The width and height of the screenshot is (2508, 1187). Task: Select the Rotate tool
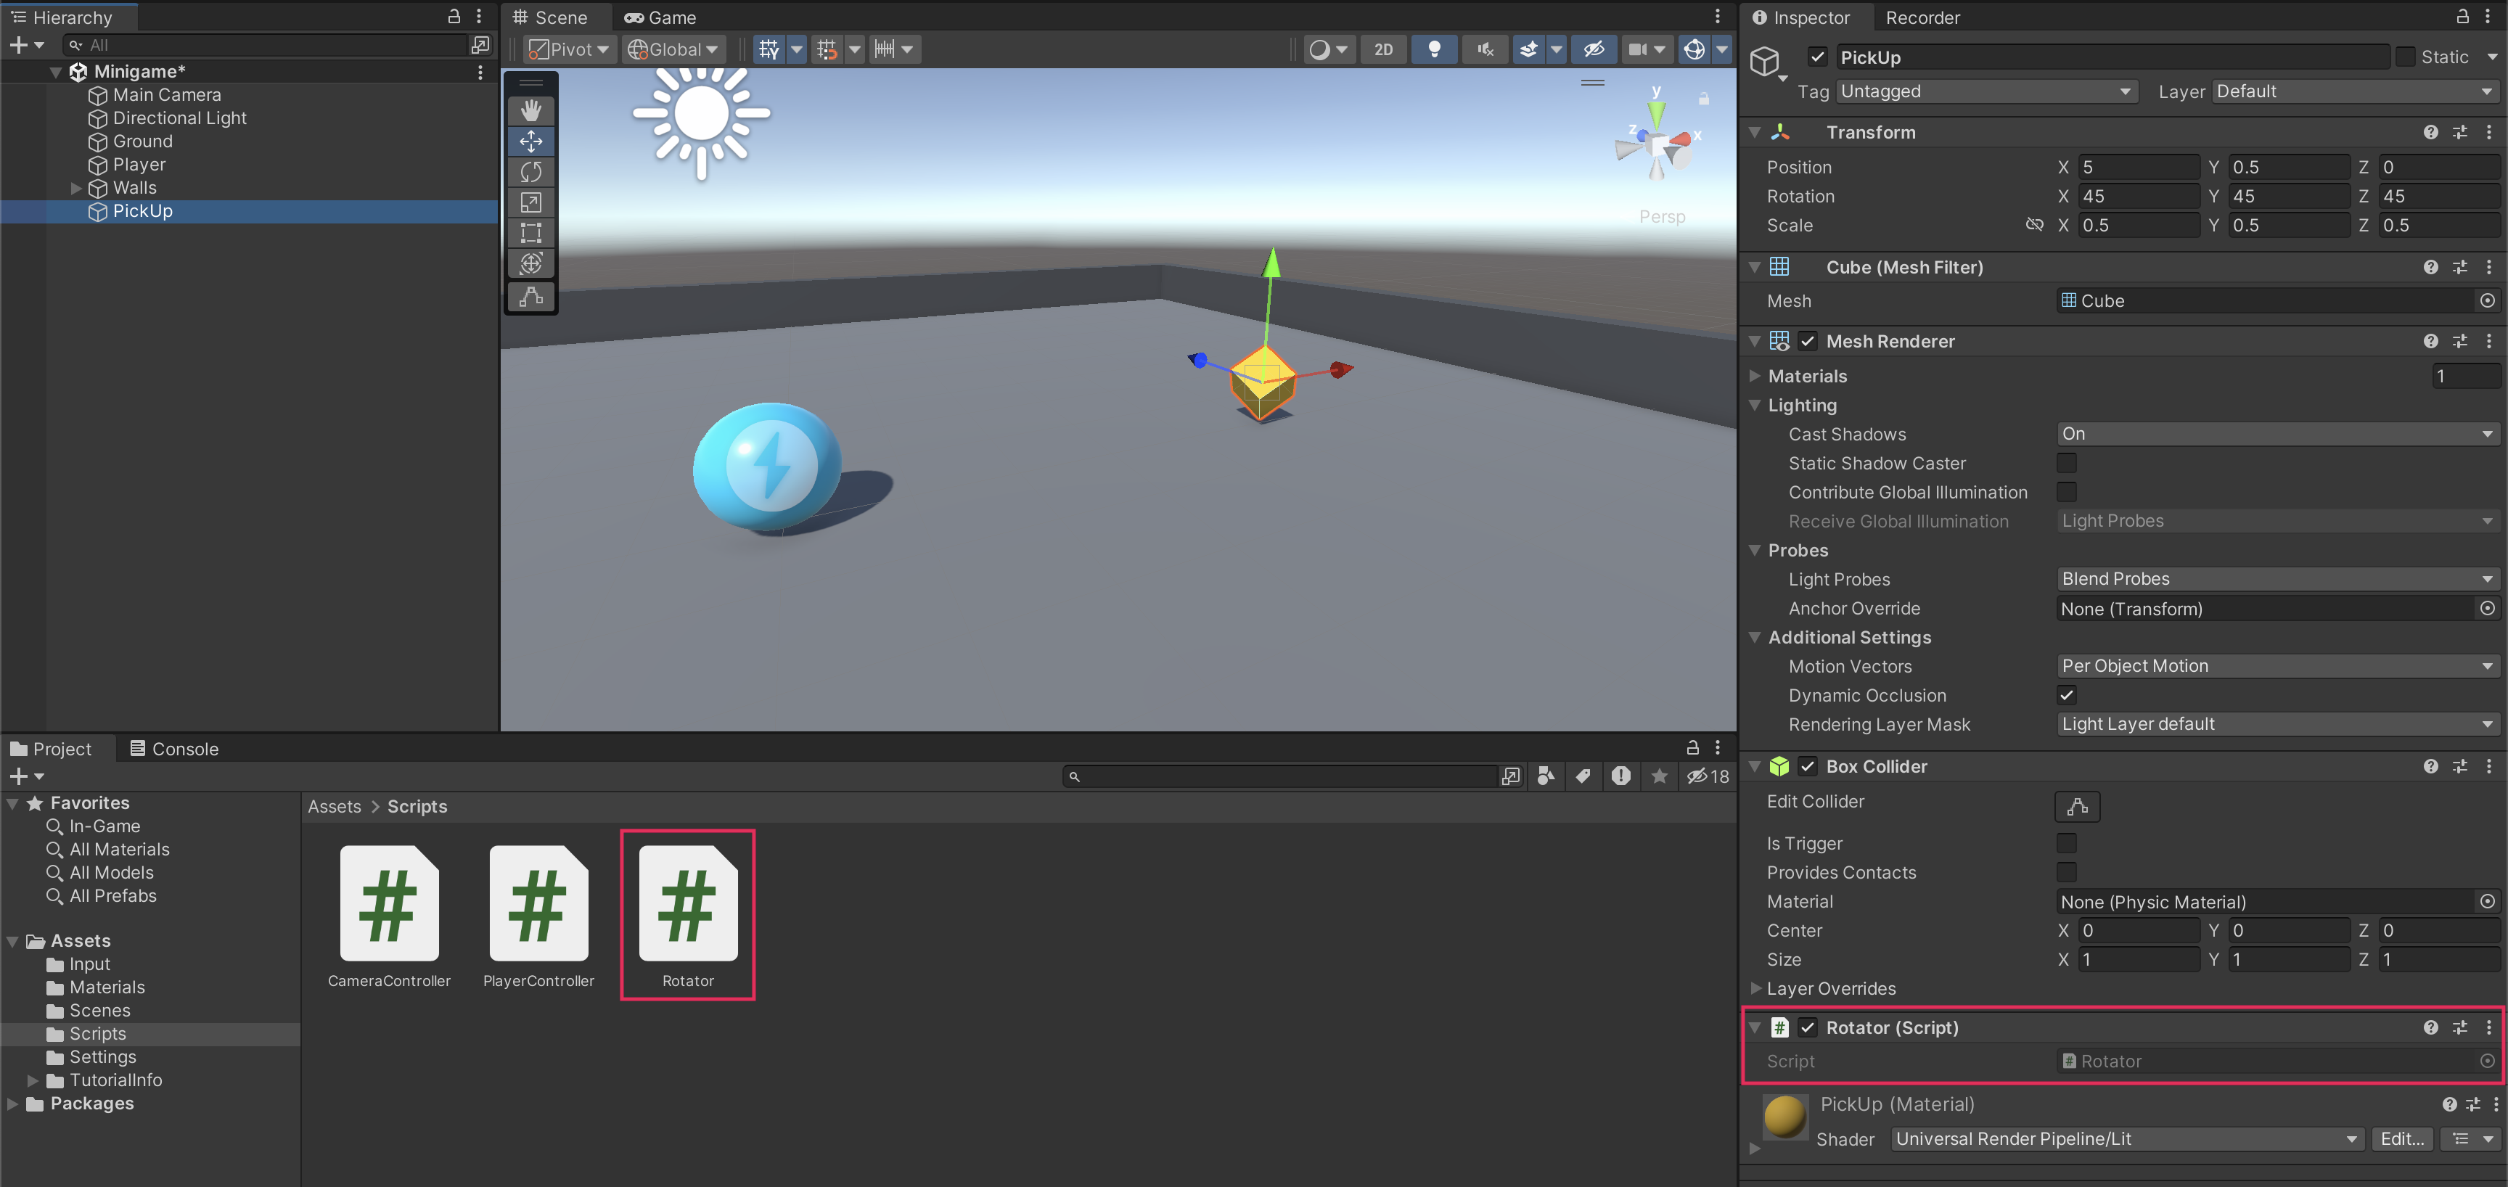530,171
